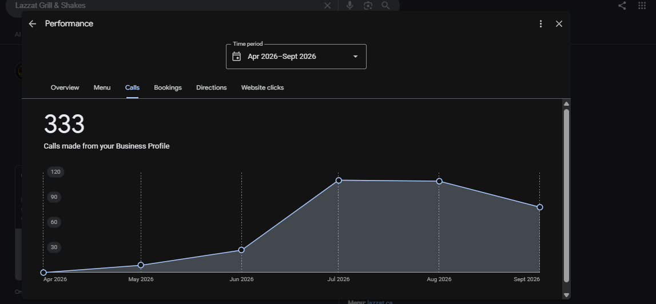Start voice search with microphone icon

(350, 6)
